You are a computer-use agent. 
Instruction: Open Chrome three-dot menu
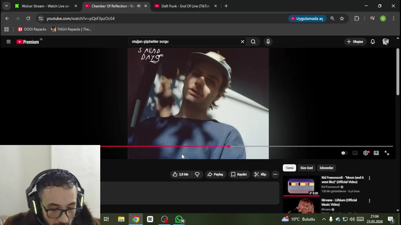[393, 18]
